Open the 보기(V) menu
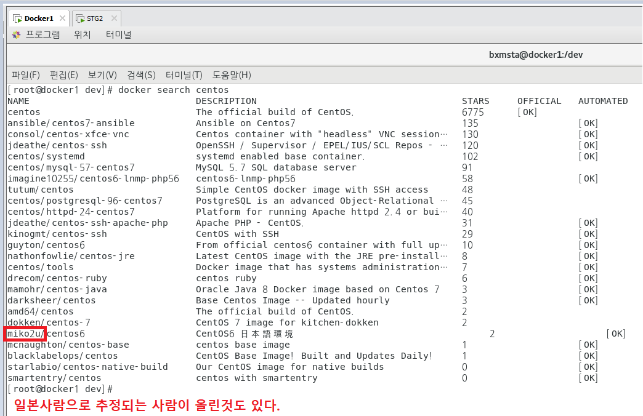The image size is (643, 416). [102, 75]
